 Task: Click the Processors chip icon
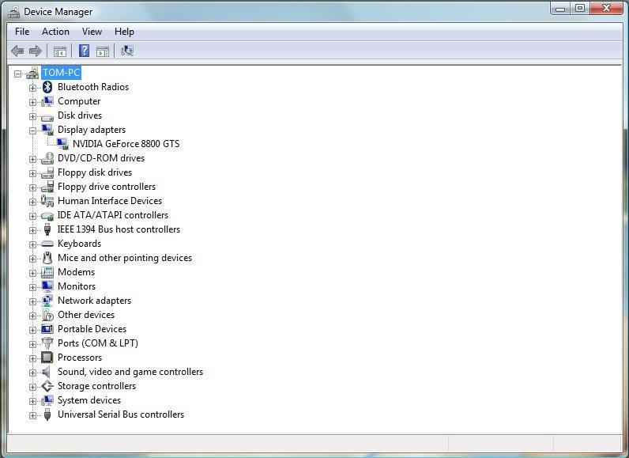click(47, 358)
